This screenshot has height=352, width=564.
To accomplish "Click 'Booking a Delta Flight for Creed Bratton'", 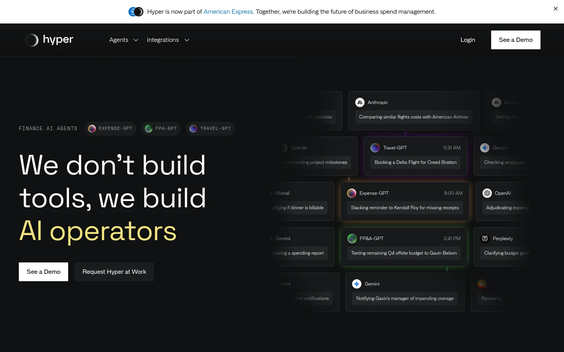I will 416,162.
